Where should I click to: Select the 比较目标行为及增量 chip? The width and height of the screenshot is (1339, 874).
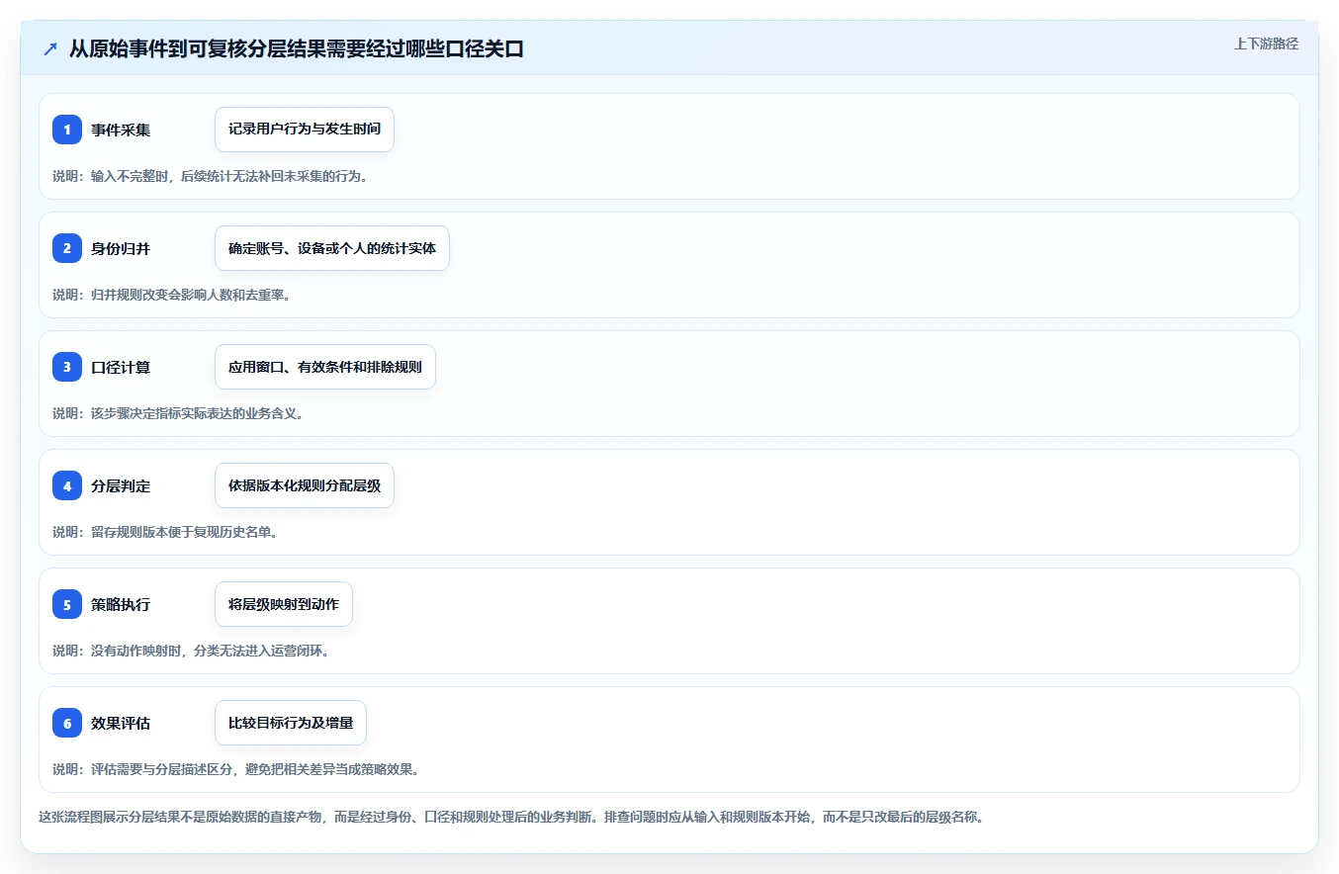point(291,723)
